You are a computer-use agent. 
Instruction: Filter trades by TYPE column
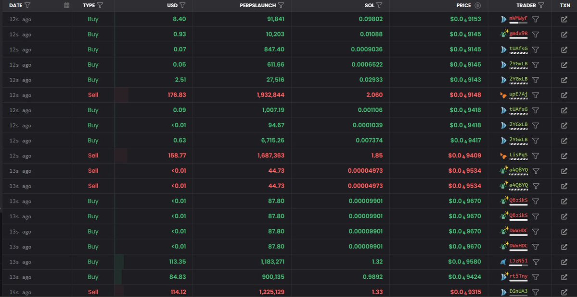pyautogui.click(x=100, y=5)
